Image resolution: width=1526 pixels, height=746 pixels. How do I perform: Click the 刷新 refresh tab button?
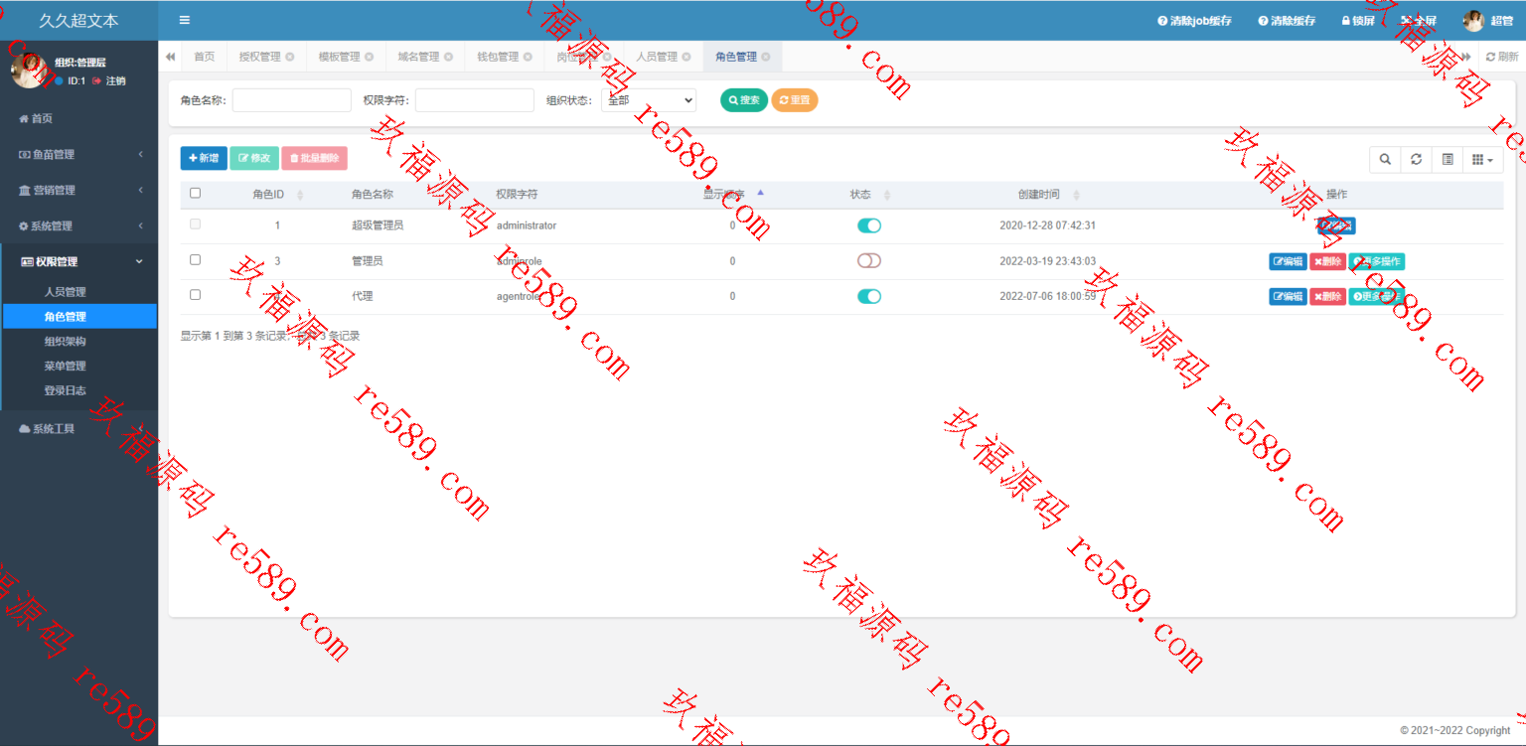1502,57
